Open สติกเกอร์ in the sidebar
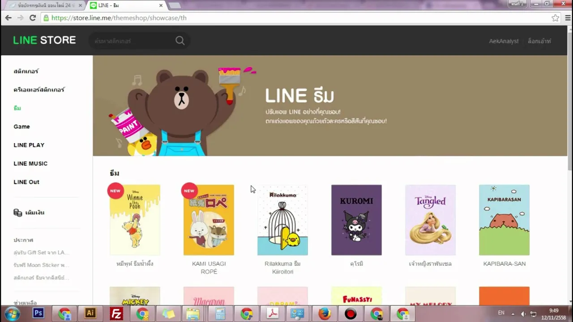 [x=26, y=71]
